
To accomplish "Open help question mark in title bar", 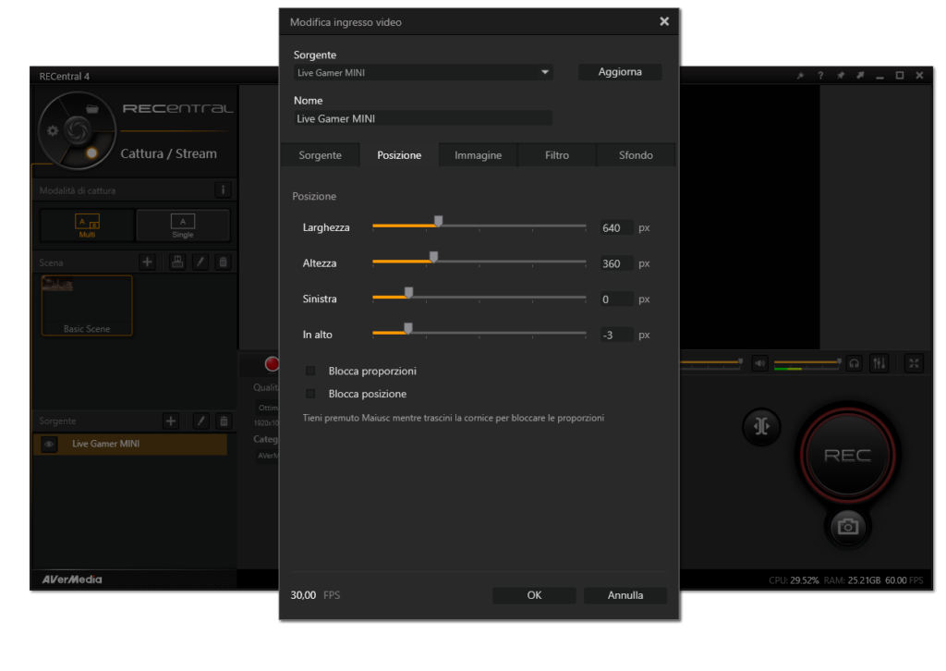I will pos(820,76).
